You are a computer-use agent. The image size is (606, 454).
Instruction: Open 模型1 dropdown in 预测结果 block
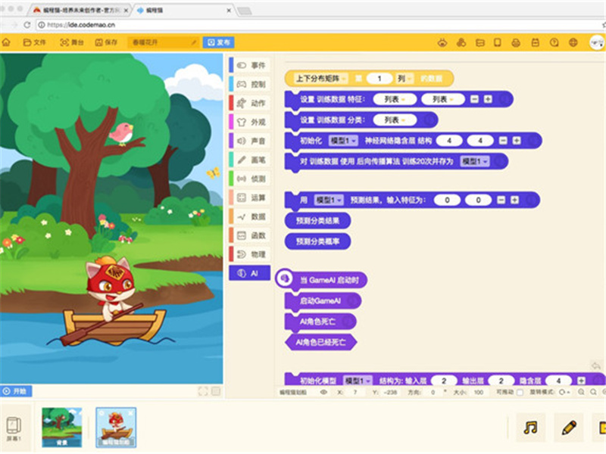329,200
